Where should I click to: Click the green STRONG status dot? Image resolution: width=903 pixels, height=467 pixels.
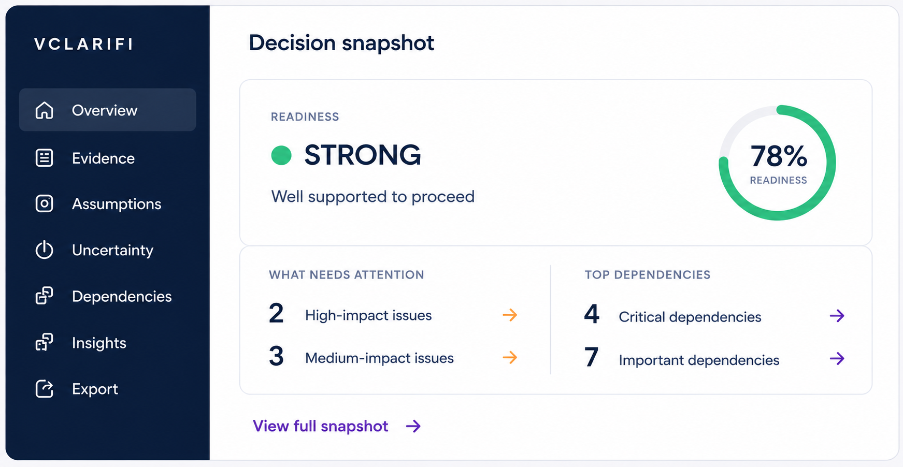pos(281,155)
